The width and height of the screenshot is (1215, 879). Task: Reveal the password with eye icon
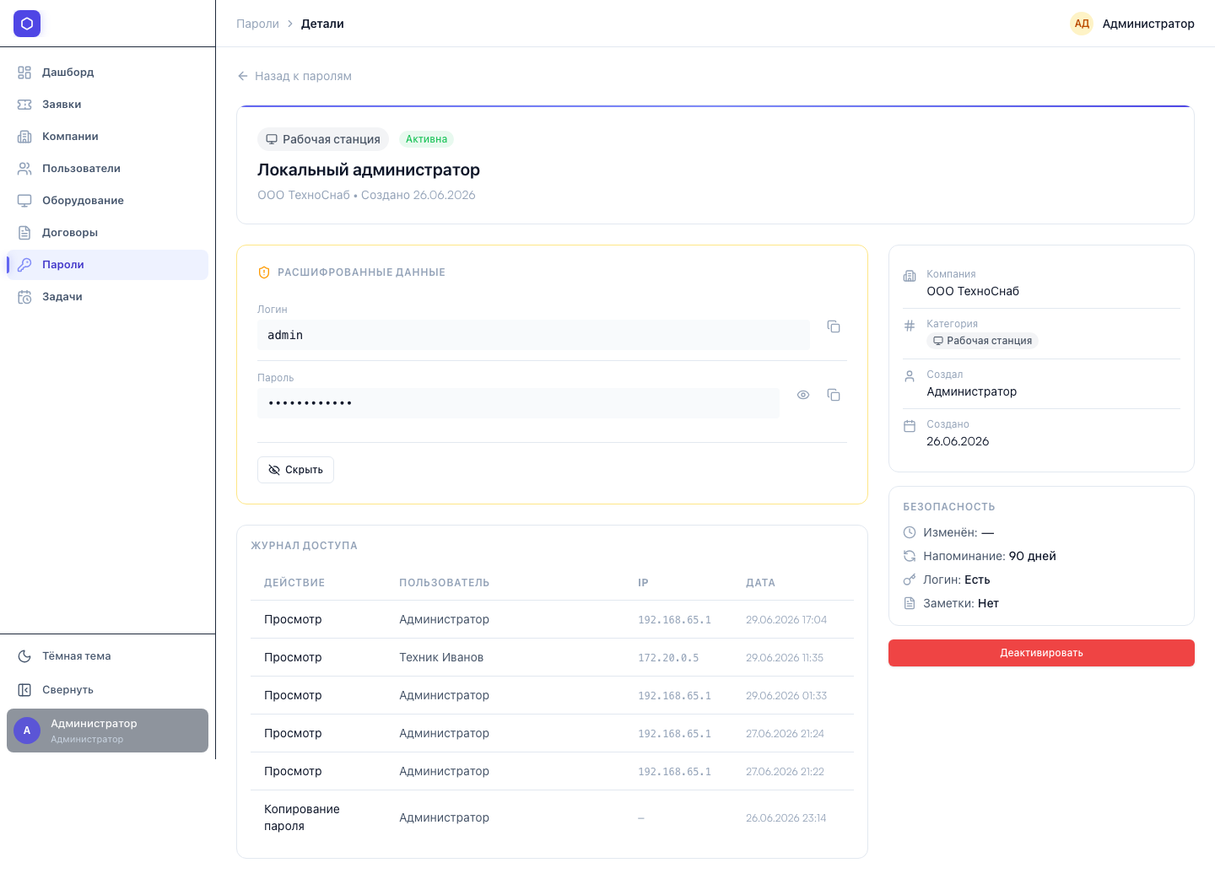coord(803,395)
